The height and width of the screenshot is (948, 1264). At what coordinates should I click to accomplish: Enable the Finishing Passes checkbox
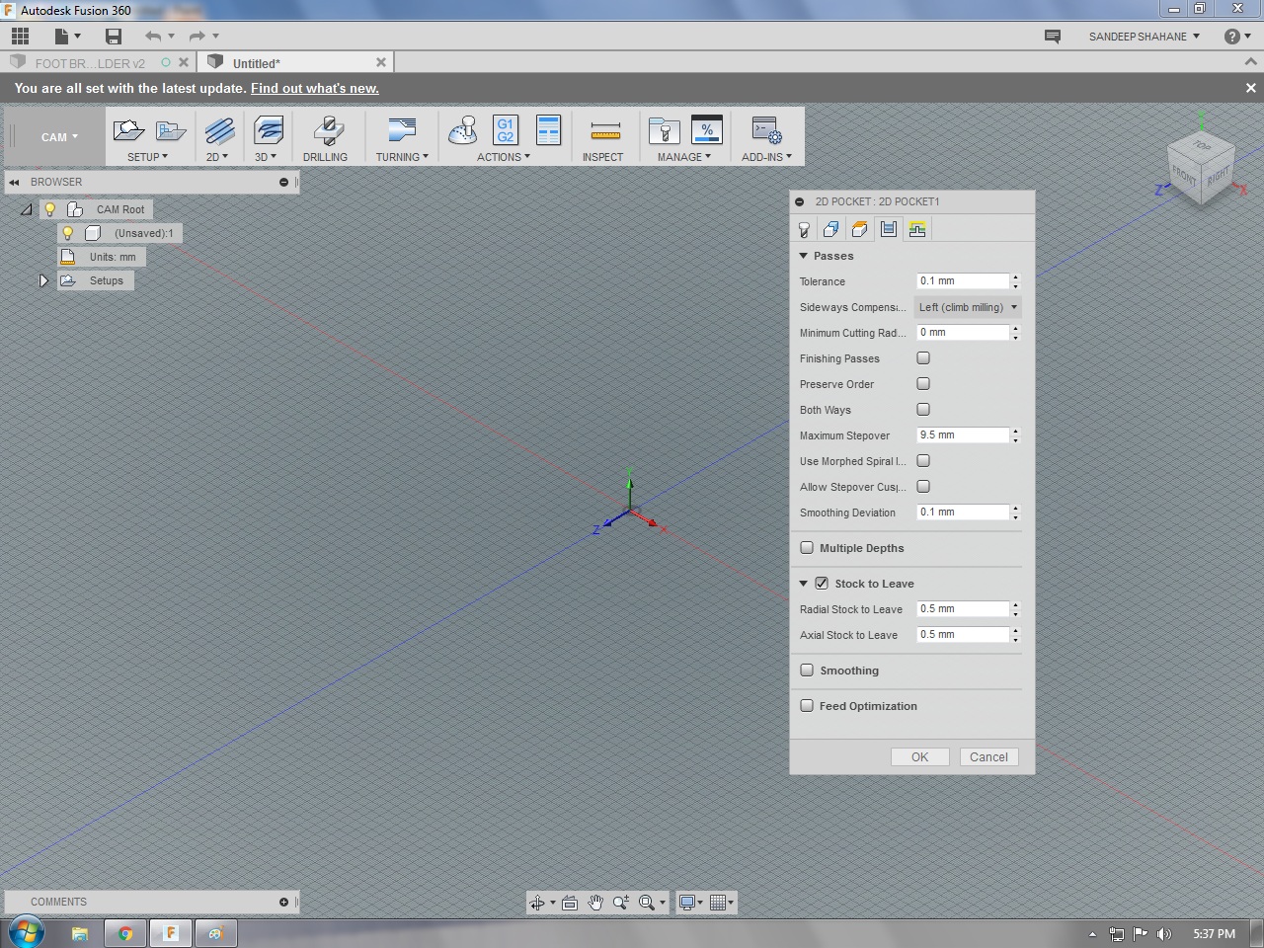pos(923,357)
